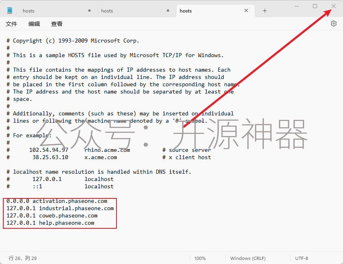Click the "# Copyright (c) 1993-2009 Microsoft Corp." line
This screenshot has width=343, height=264.
[x=73, y=41]
